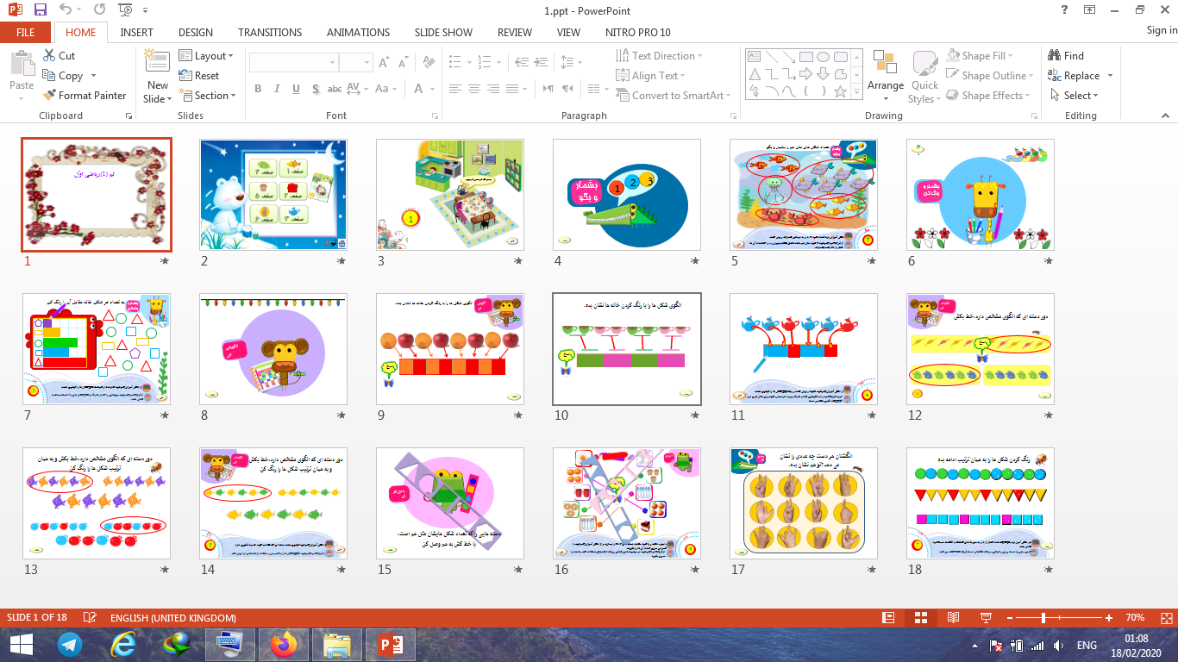This screenshot has width=1178, height=662.
Task: Toggle Normal view in status bar
Action: (x=888, y=618)
